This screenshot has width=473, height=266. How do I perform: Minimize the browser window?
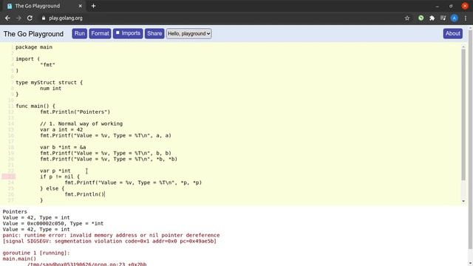pyautogui.click(x=437, y=6)
